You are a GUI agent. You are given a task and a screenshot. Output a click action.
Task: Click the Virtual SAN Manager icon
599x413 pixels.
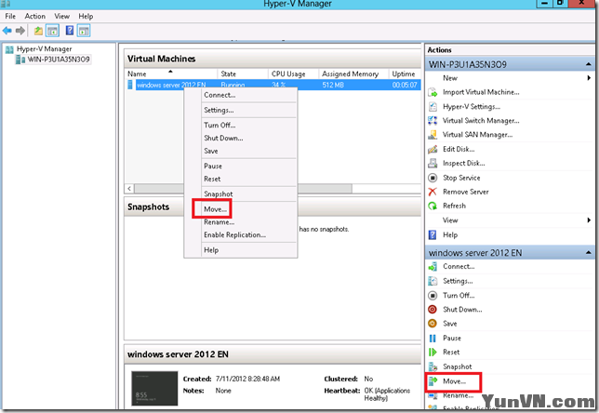click(x=433, y=135)
